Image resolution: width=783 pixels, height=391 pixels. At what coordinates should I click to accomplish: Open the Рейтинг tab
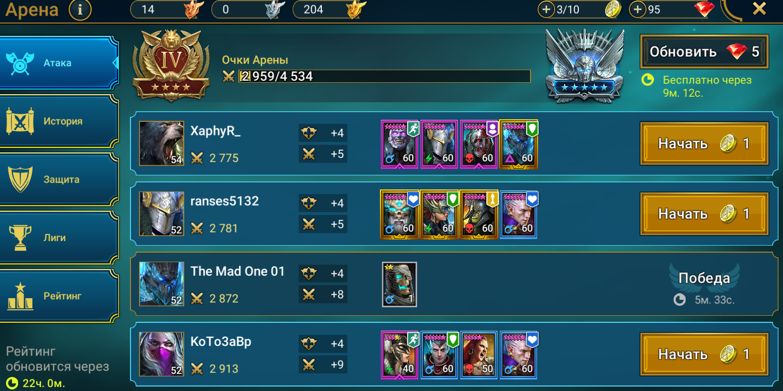coord(59,296)
